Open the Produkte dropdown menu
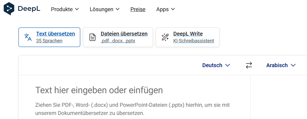This screenshot has width=307, height=119. point(65,9)
